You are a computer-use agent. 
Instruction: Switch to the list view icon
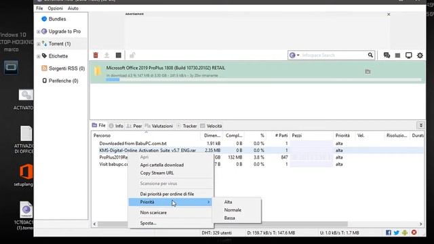click(x=397, y=56)
